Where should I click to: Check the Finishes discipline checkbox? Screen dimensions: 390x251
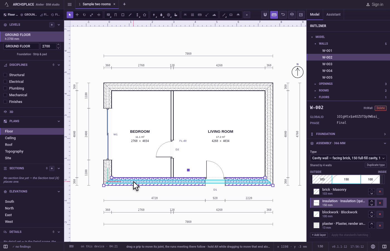[x=5, y=102]
